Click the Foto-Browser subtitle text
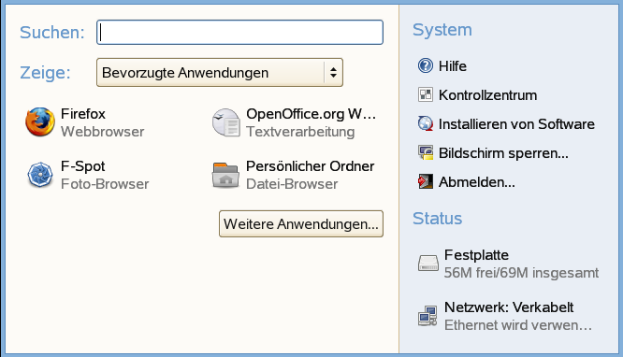 105,184
